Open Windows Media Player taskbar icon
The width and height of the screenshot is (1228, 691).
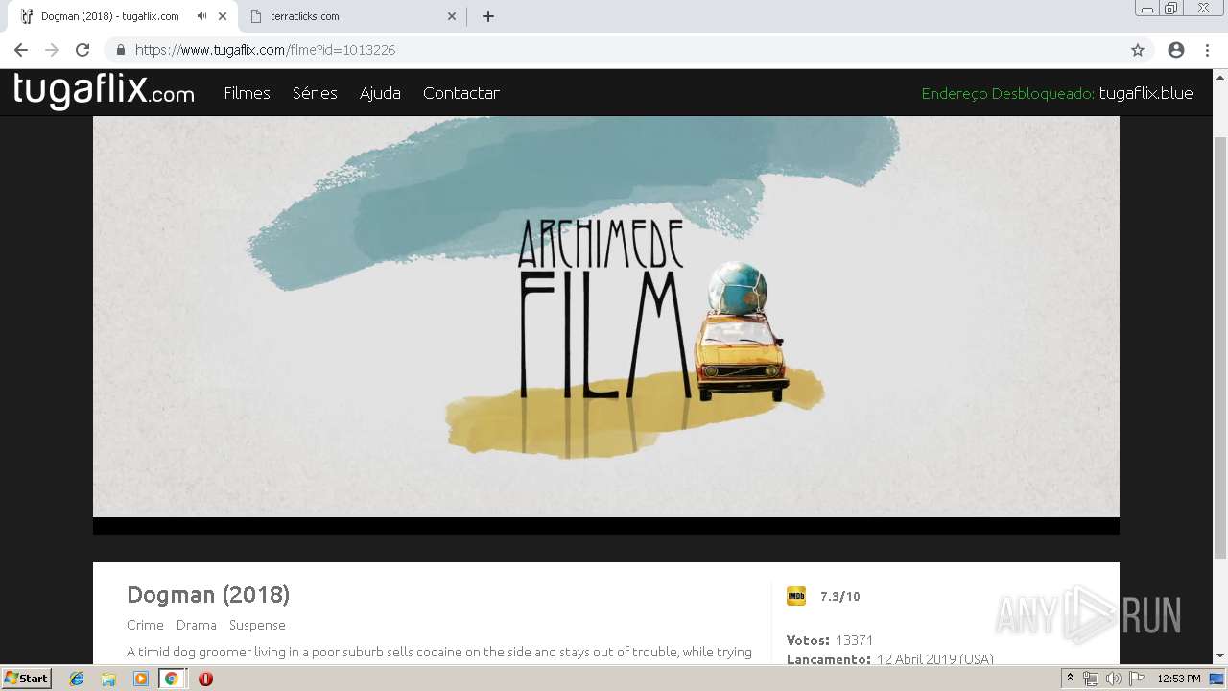[x=140, y=679]
